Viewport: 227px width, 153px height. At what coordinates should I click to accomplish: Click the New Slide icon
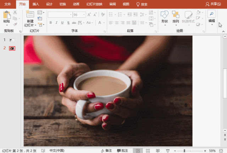(30, 14)
